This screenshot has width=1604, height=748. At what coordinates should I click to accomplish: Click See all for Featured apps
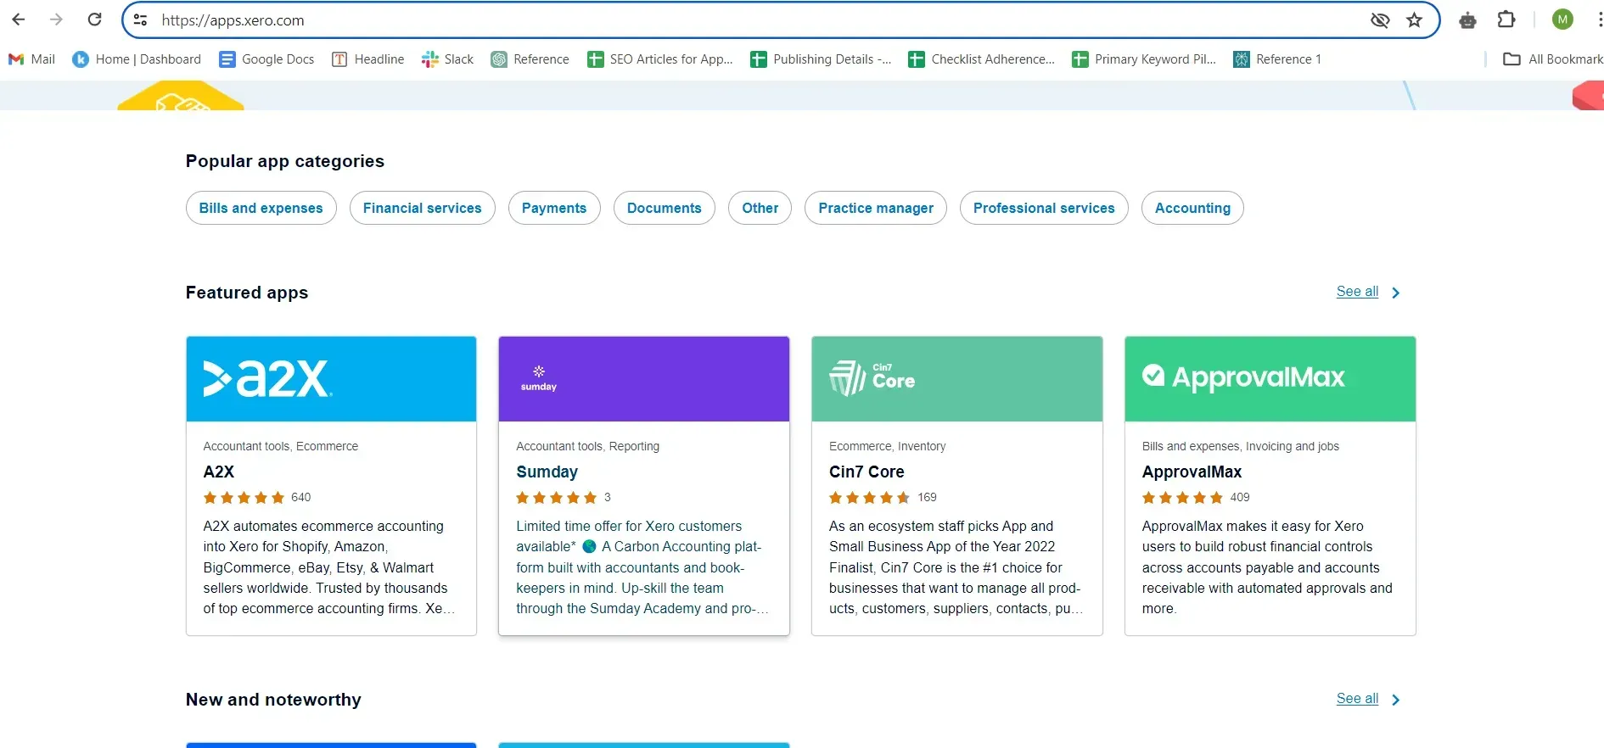tap(1357, 292)
